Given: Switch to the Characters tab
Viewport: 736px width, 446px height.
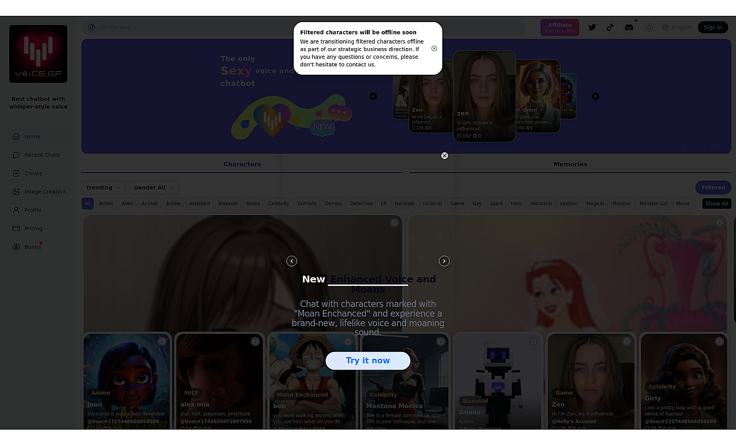Looking at the screenshot, I should click(x=242, y=164).
